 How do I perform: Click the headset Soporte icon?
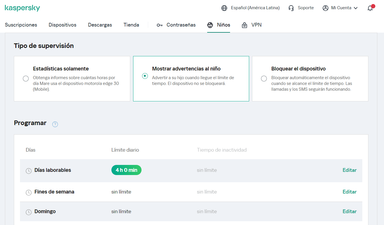[291, 8]
